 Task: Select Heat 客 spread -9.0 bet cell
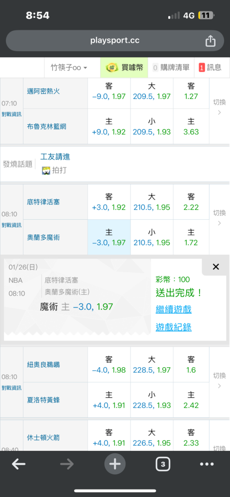(x=109, y=91)
